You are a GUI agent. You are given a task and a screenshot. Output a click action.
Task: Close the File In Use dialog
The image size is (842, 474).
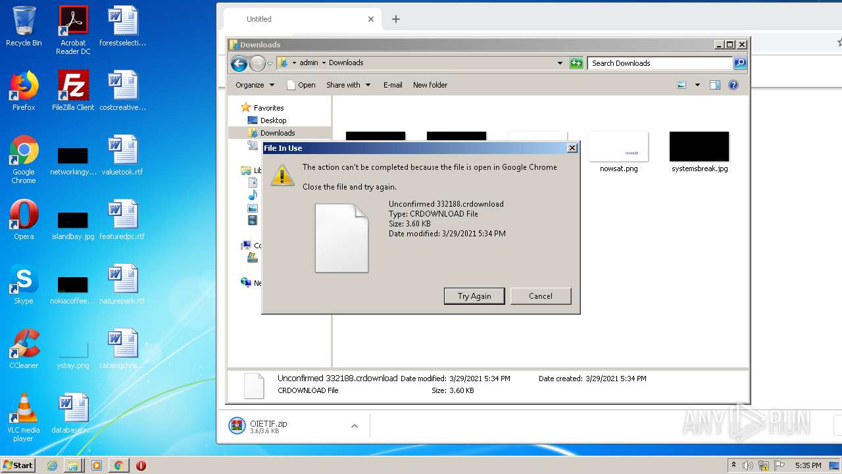pyautogui.click(x=572, y=148)
